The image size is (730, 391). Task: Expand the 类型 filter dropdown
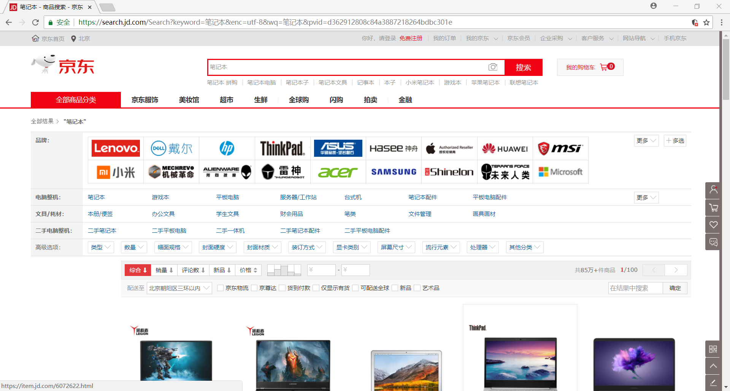pos(101,248)
